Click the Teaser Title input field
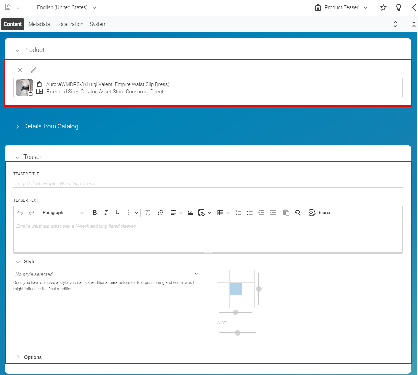This screenshot has height=375, width=418. (208, 184)
